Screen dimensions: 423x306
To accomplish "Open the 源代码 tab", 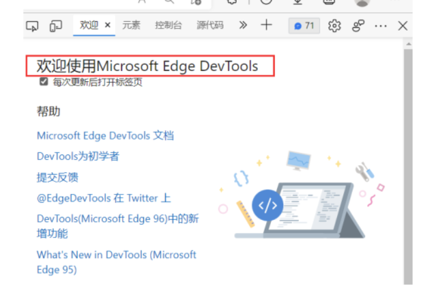I will 210,25.
